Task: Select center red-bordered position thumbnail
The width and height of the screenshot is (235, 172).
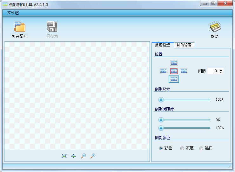Action: click(174, 71)
